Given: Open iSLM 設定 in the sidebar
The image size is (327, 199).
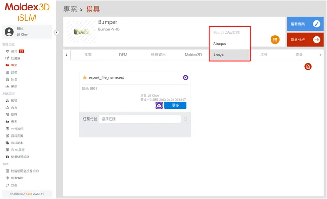Looking at the screenshot, I should tap(15, 150).
